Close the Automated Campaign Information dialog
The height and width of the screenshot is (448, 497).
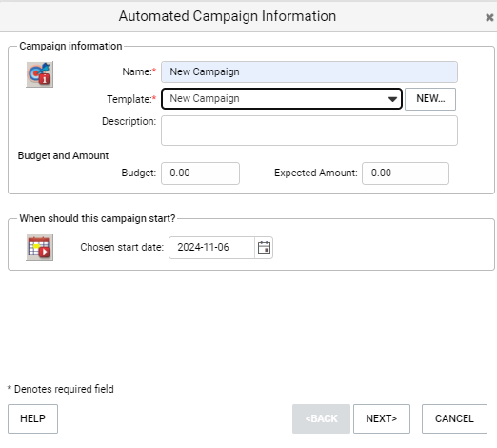pyautogui.click(x=489, y=17)
